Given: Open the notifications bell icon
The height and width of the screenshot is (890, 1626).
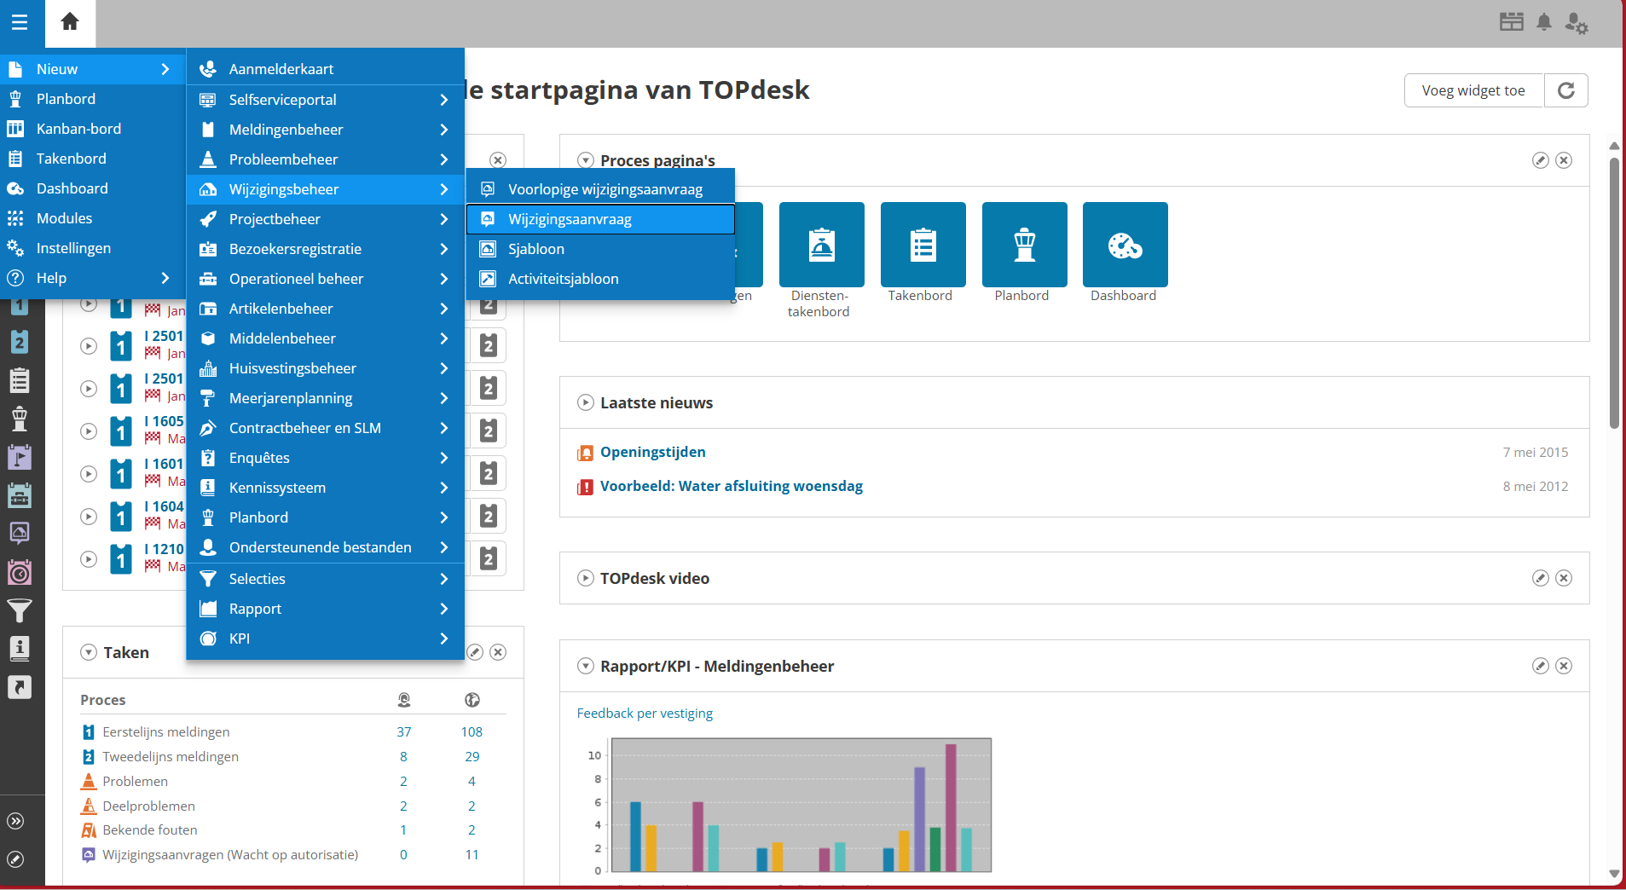Looking at the screenshot, I should pos(1543,22).
